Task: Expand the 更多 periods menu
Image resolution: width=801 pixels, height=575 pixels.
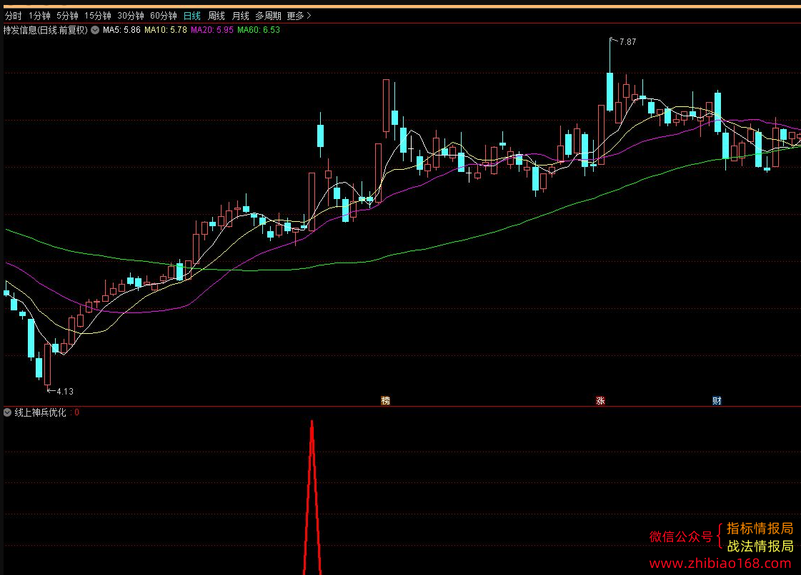Action: pyautogui.click(x=299, y=16)
